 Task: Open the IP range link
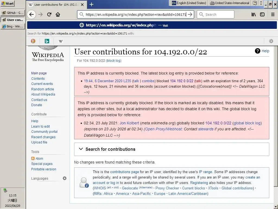point(205,172)
